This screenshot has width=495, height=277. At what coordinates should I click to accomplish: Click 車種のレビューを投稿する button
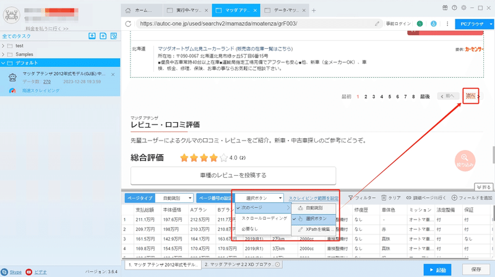pos(233,175)
